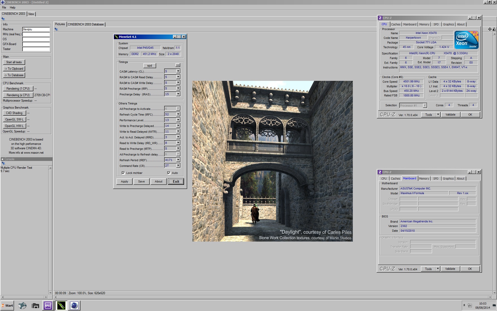
Task: Click the CINEBENCH 2003 title bar icon
Action: click(2, 2)
